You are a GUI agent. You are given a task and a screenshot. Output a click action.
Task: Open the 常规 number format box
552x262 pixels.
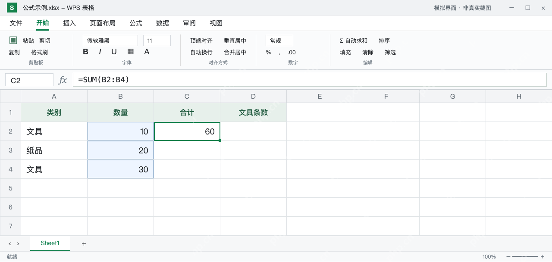pyautogui.click(x=279, y=41)
